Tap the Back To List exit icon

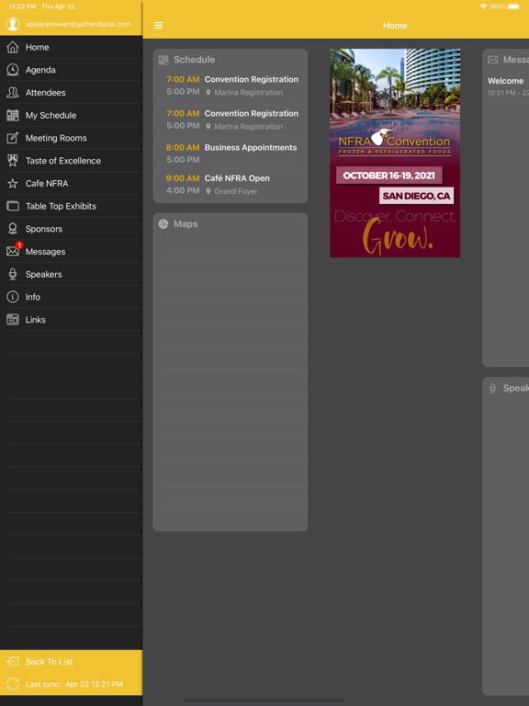(13, 662)
